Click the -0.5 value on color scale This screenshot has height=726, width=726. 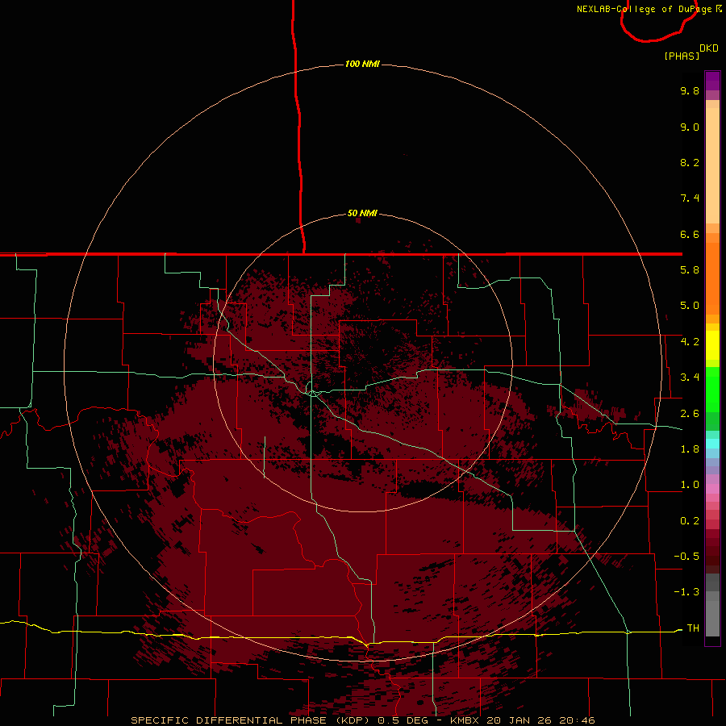pos(686,557)
